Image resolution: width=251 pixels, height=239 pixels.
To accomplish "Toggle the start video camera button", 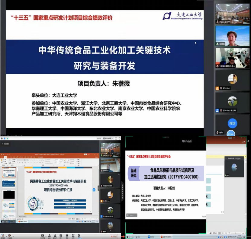I will (x=10, y=236).
